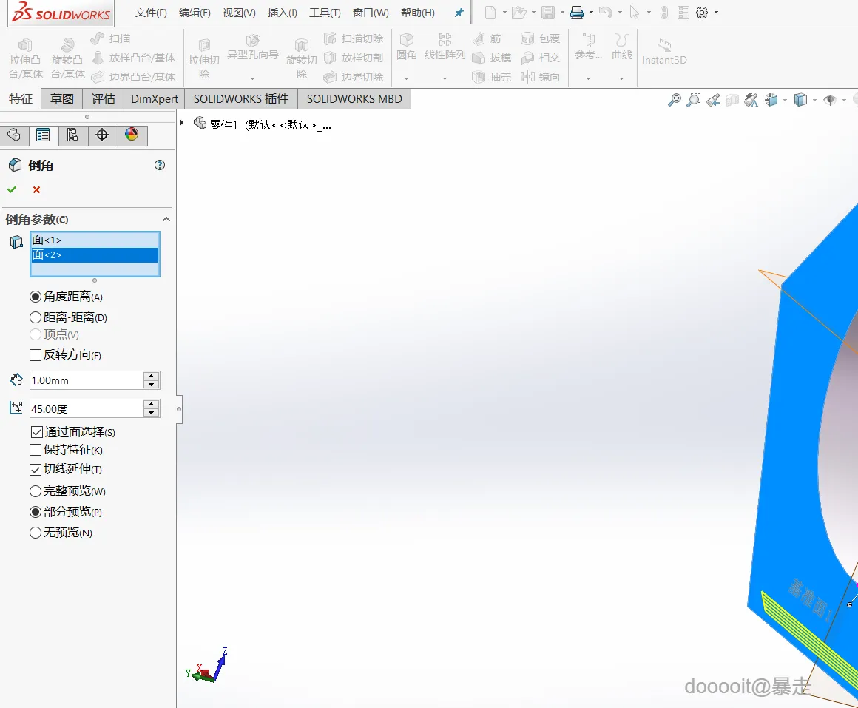Open the 视图(V) menu

(x=239, y=13)
